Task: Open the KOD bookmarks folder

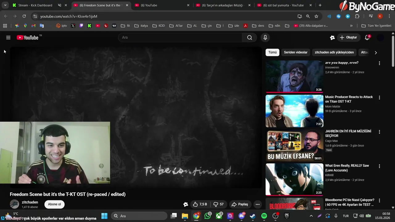Action: click(x=159, y=26)
